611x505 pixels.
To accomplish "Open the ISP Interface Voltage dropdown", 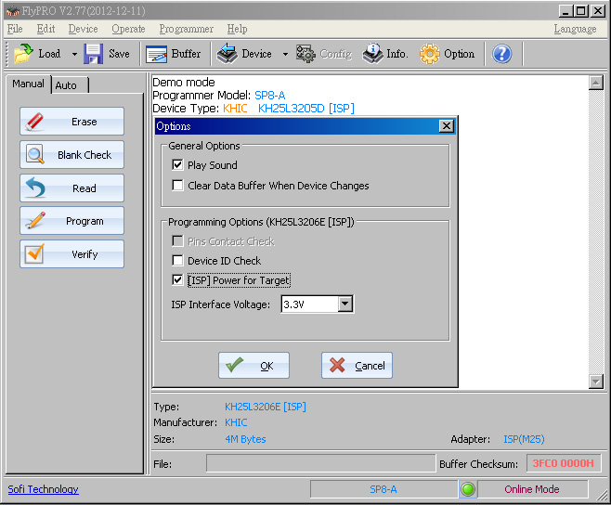I will (x=345, y=304).
